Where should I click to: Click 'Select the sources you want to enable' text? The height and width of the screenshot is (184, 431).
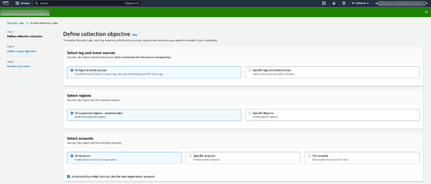point(274,74)
